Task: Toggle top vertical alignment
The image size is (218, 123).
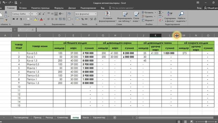Action: pyautogui.click(x=48, y=14)
